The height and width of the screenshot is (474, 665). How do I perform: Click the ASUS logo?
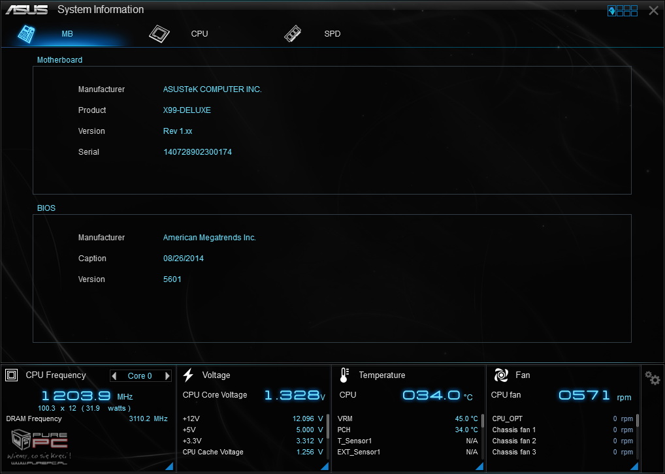pos(27,10)
